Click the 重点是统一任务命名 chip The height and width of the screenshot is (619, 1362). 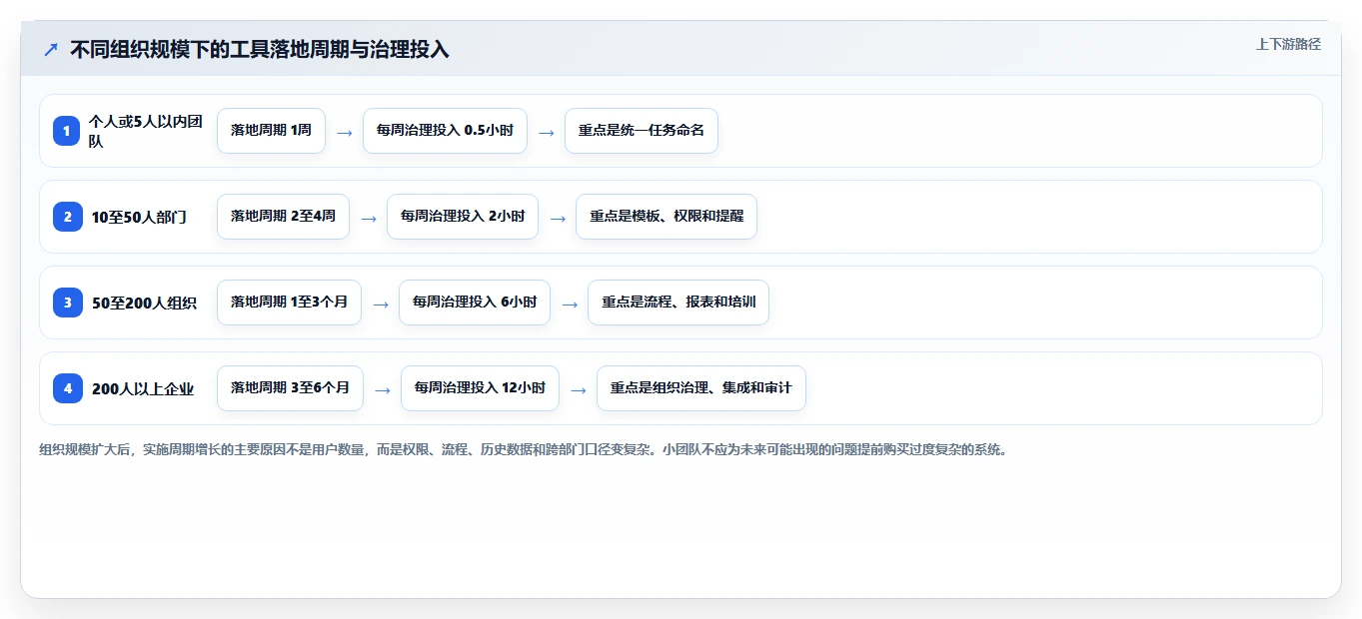click(x=642, y=131)
